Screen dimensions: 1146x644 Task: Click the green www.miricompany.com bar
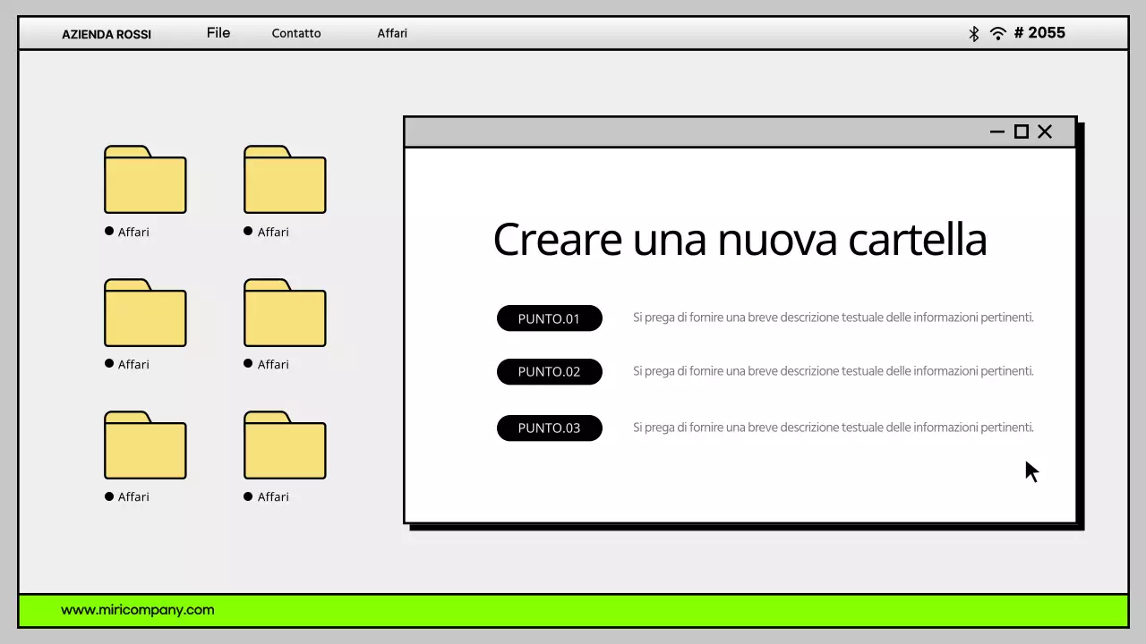point(573,610)
